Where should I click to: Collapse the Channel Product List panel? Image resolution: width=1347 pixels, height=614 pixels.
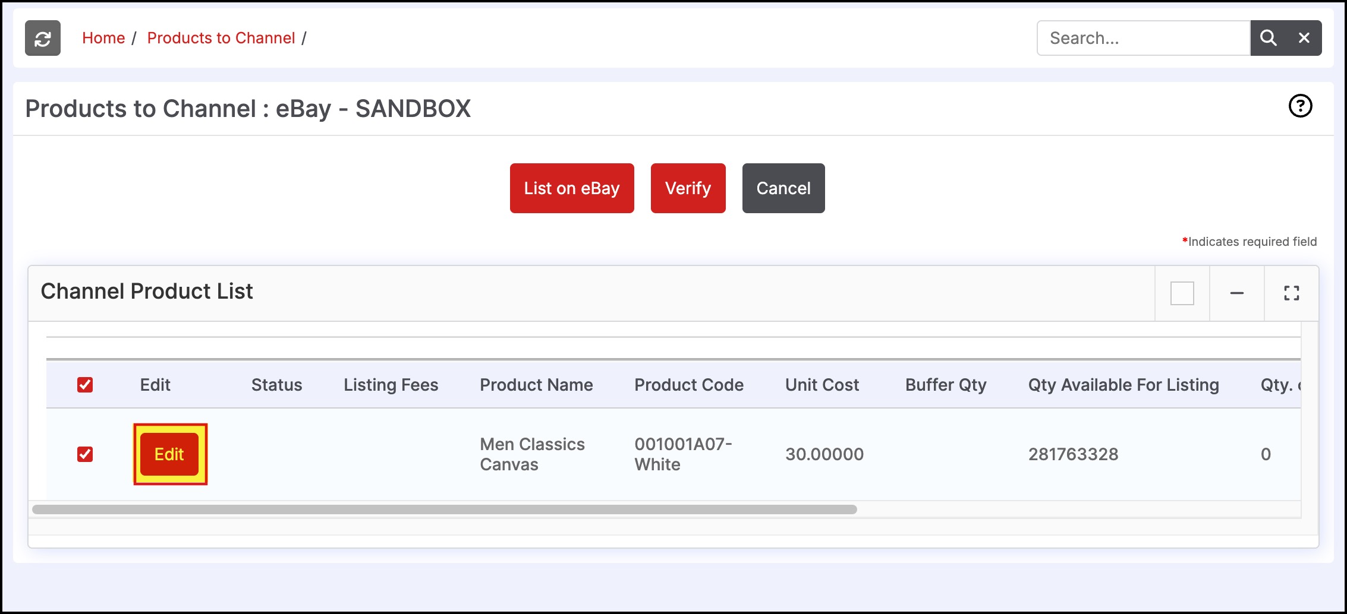point(1237,293)
